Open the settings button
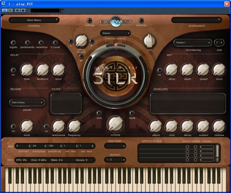The width and height of the screenshot is (231, 193). pos(89,21)
